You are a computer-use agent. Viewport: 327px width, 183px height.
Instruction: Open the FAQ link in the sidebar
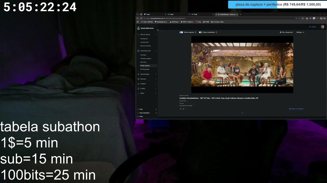[141, 109]
